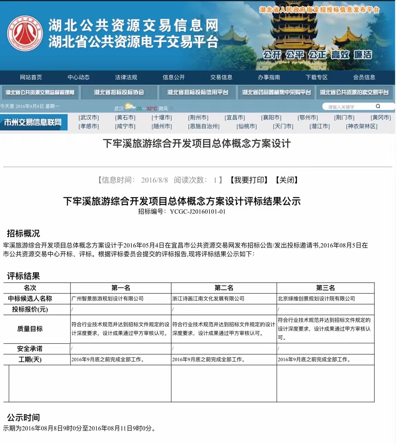Image resolution: width=396 pixels, height=443 pixels.
Task: Select the 黄冈市 city link
Action: point(380,118)
